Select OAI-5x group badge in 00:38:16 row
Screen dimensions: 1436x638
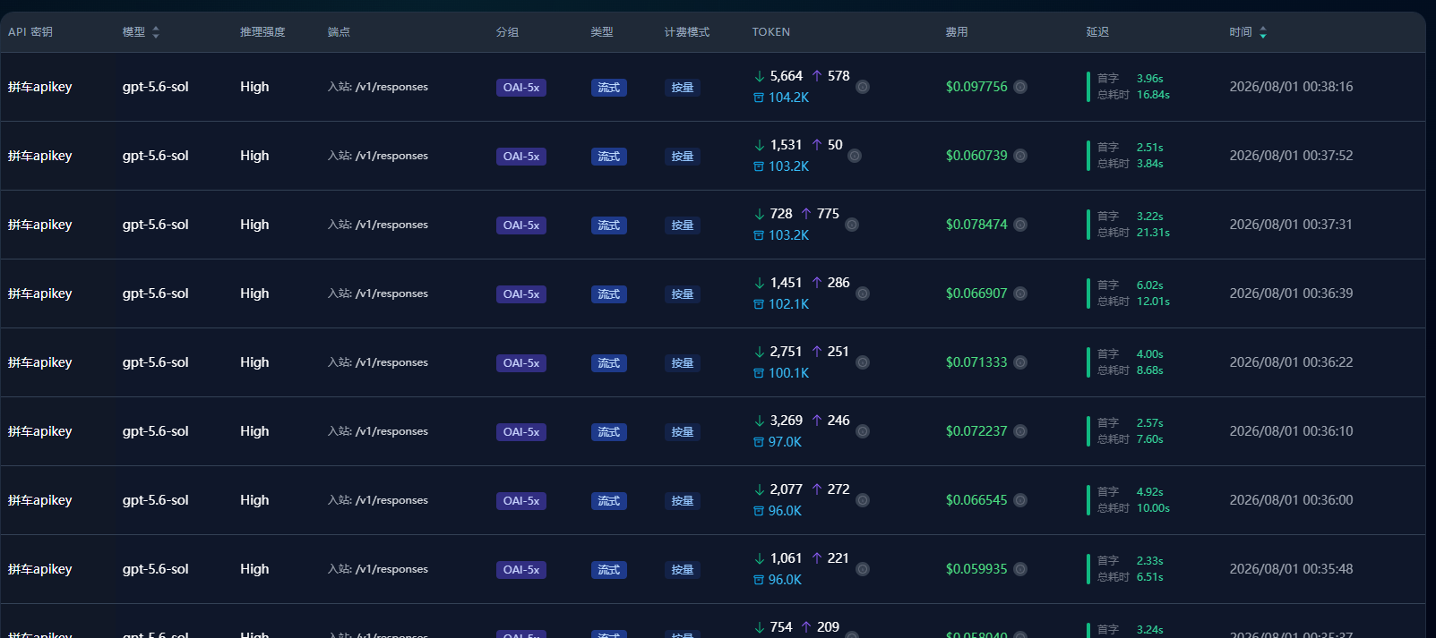pos(521,88)
